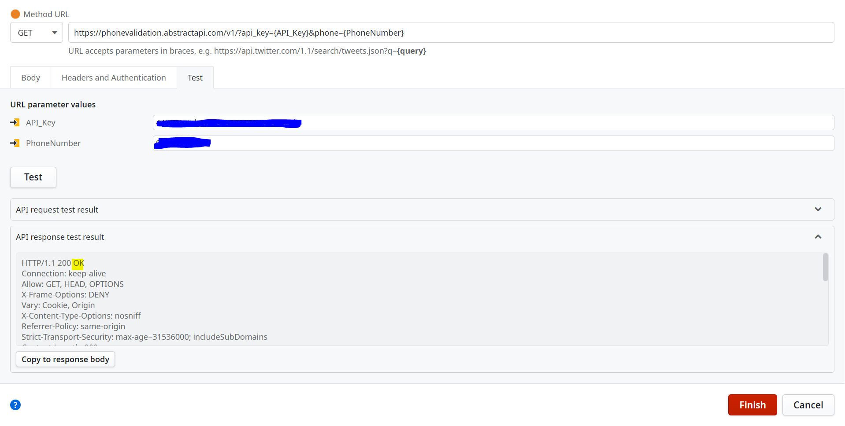
Task: Switch to the Body tab
Action: tap(30, 77)
